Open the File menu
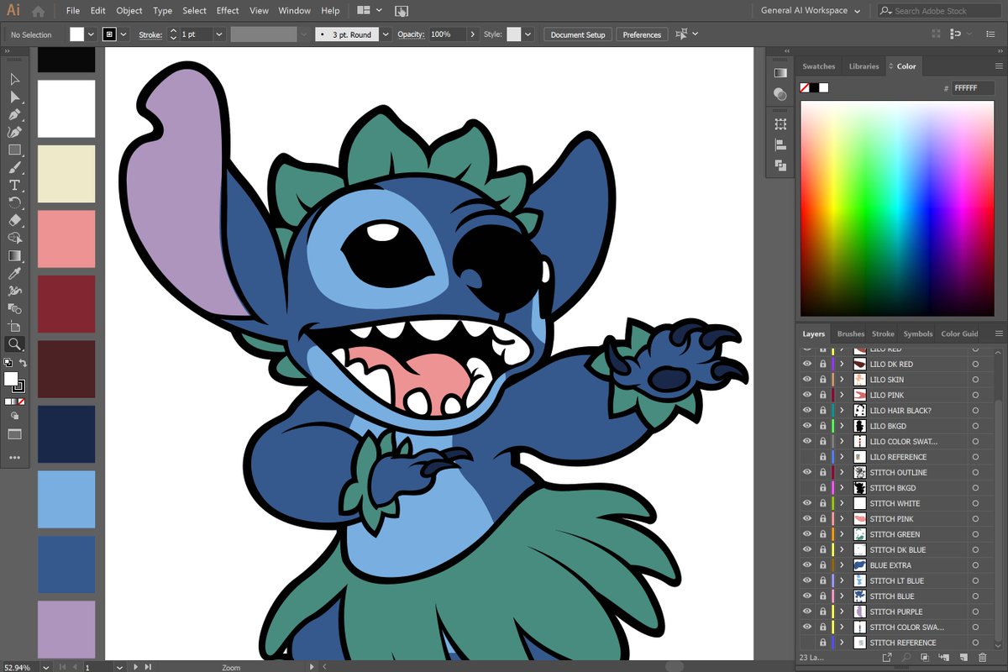1008x672 pixels. coord(73,11)
